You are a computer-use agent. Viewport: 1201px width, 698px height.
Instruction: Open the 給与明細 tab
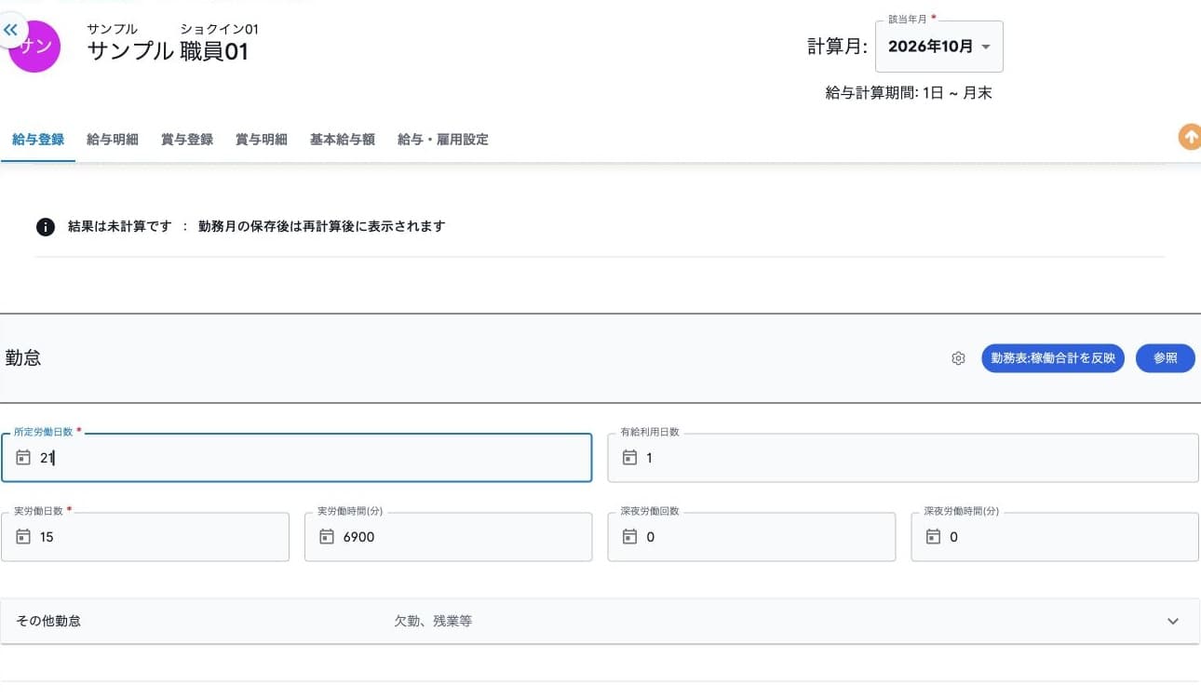click(113, 140)
